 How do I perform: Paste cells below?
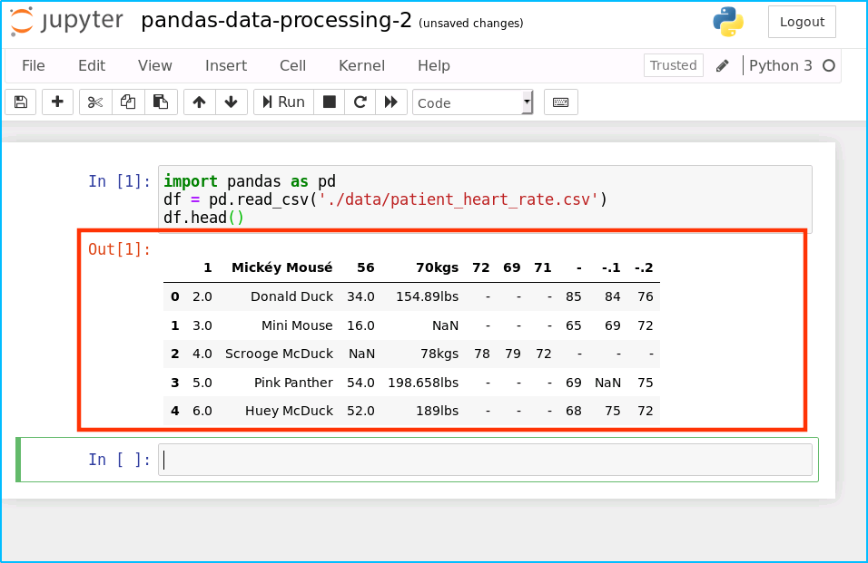[161, 102]
